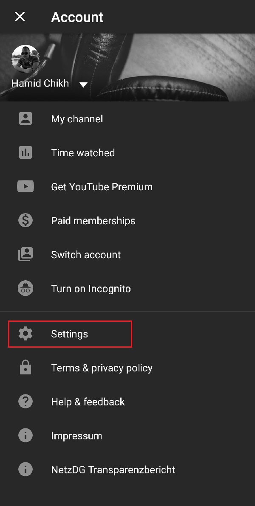
Task: Open the Hamid Chikh account chooser
Action: 40,83
